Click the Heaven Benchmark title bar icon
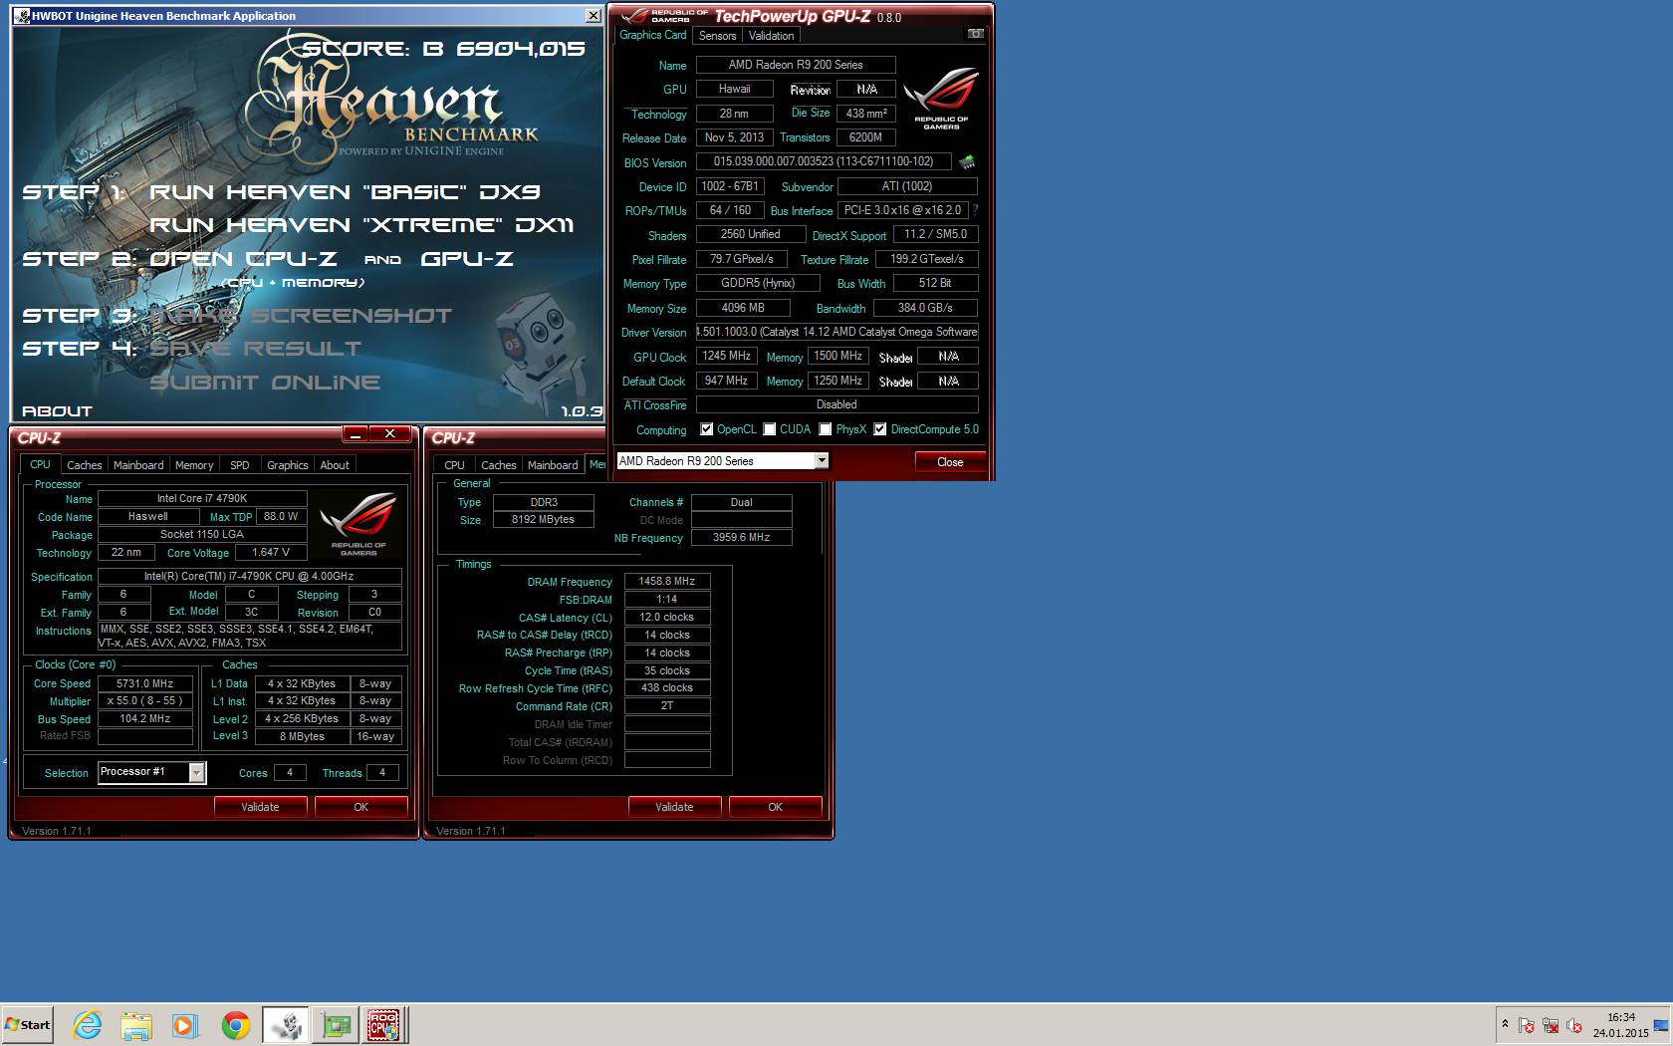 (x=22, y=16)
